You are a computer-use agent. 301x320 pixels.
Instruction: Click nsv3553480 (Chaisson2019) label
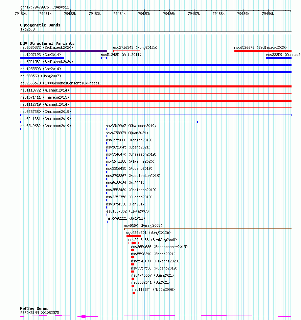coord(131,190)
